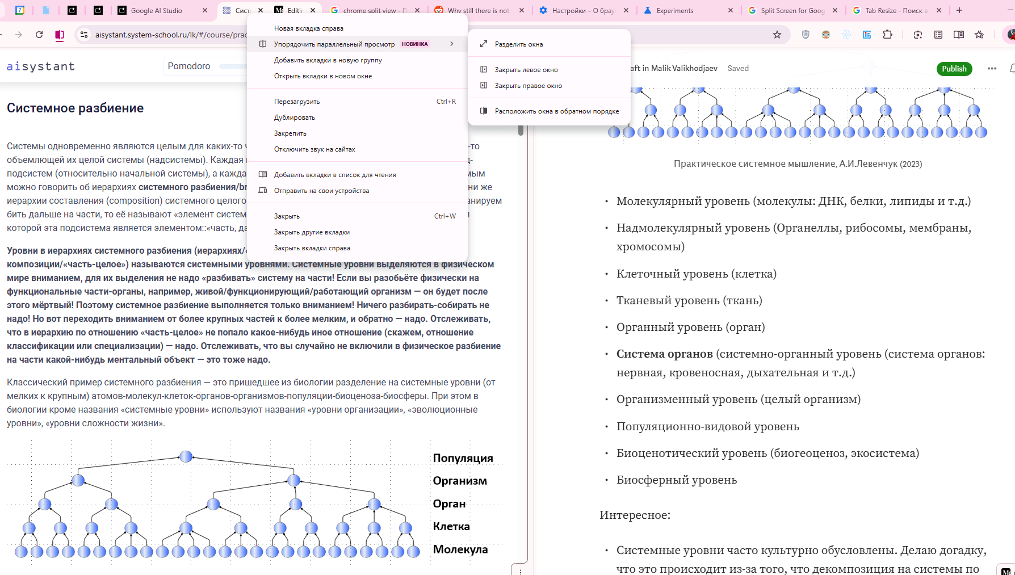Click 'Отключить звук на сайтах' menu item
Screen dimensions: 1015x575
pos(314,149)
